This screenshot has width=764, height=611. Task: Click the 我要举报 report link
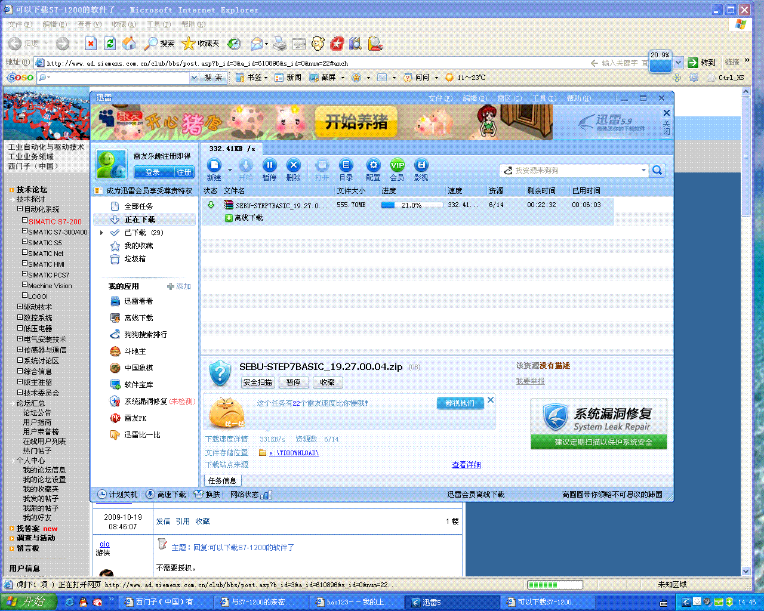[530, 381]
